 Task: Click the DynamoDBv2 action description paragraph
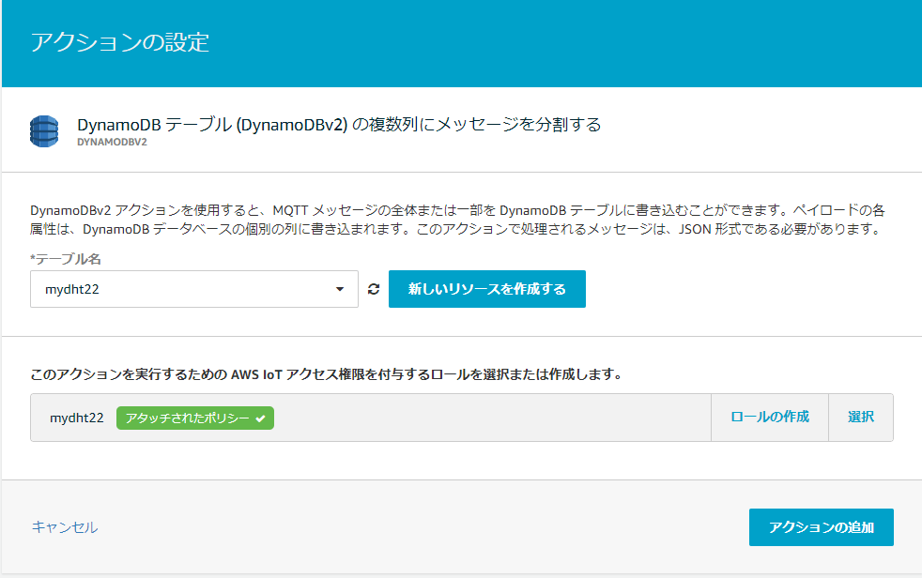[457, 220]
